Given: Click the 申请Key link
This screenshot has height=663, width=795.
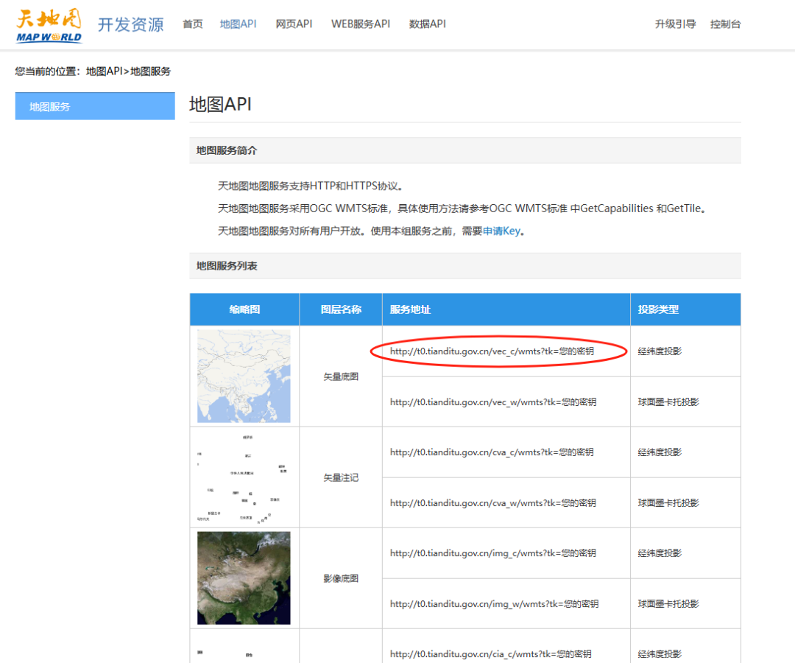Looking at the screenshot, I should tap(501, 231).
